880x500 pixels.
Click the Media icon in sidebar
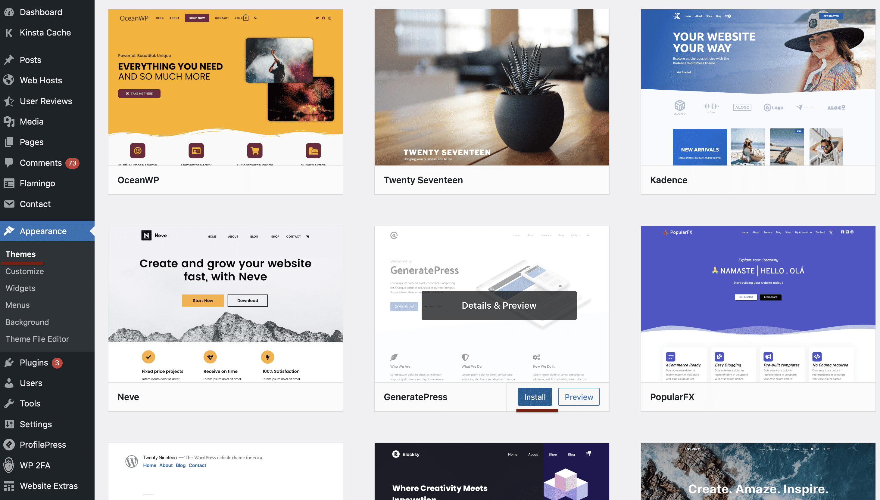(8, 121)
